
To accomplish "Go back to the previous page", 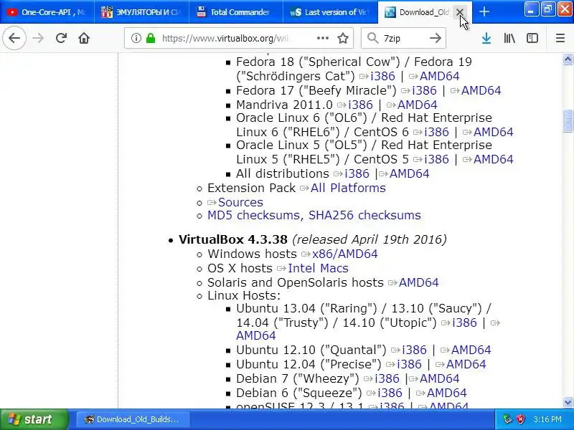I will (14, 38).
